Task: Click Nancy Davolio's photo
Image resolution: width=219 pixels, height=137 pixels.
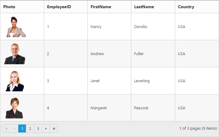Action: pyautogui.click(x=16, y=27)
